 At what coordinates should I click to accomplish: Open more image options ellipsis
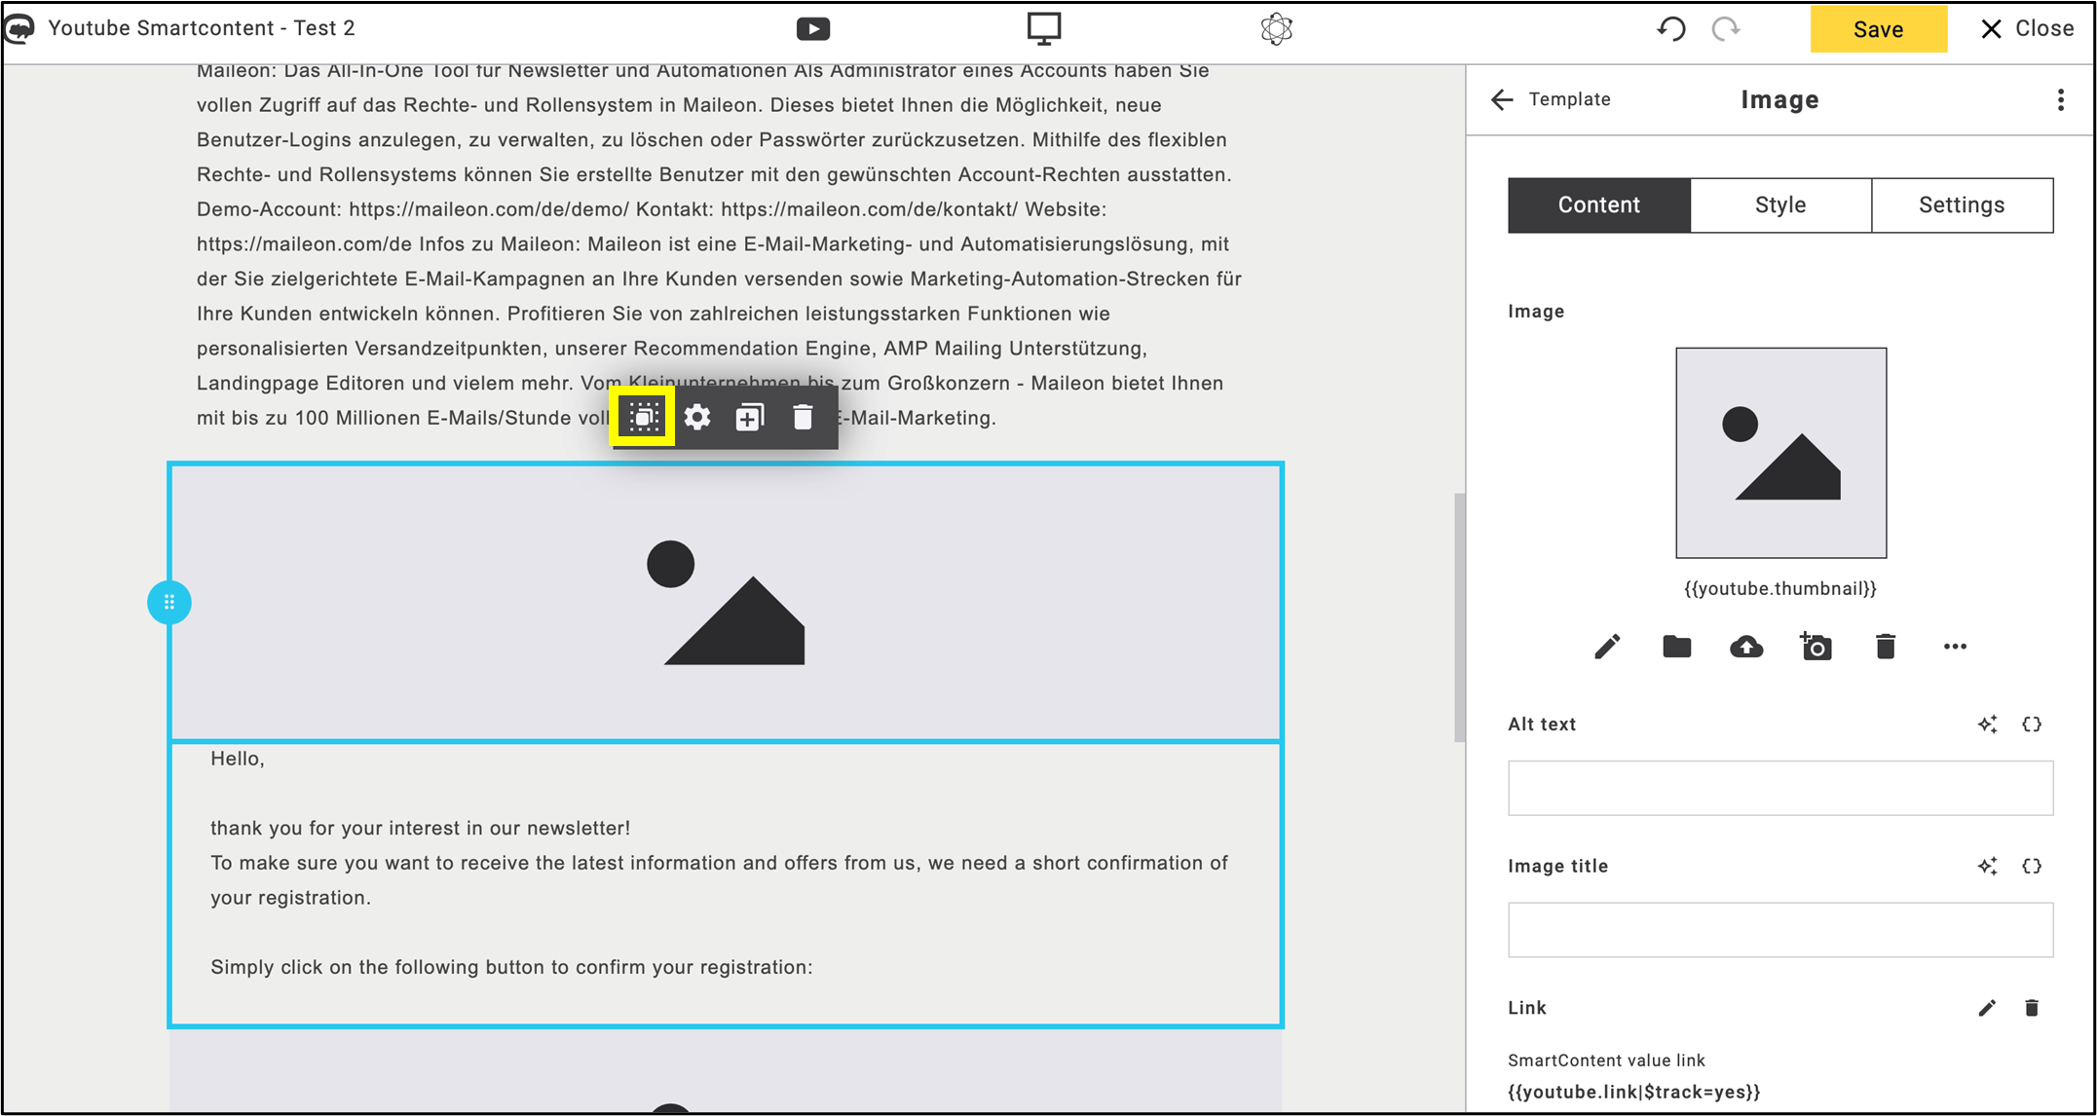tap(1955, 647)
